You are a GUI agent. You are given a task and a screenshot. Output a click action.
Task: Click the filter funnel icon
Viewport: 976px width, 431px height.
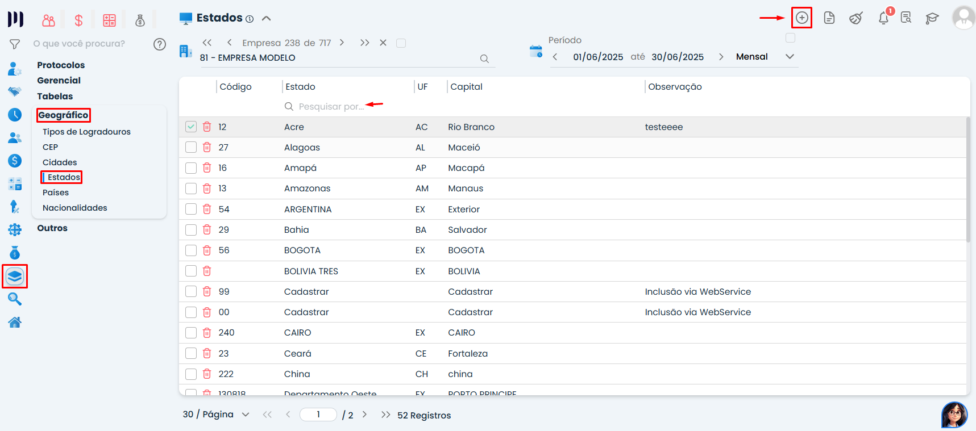pyautogui.click(x=15, y=44)
